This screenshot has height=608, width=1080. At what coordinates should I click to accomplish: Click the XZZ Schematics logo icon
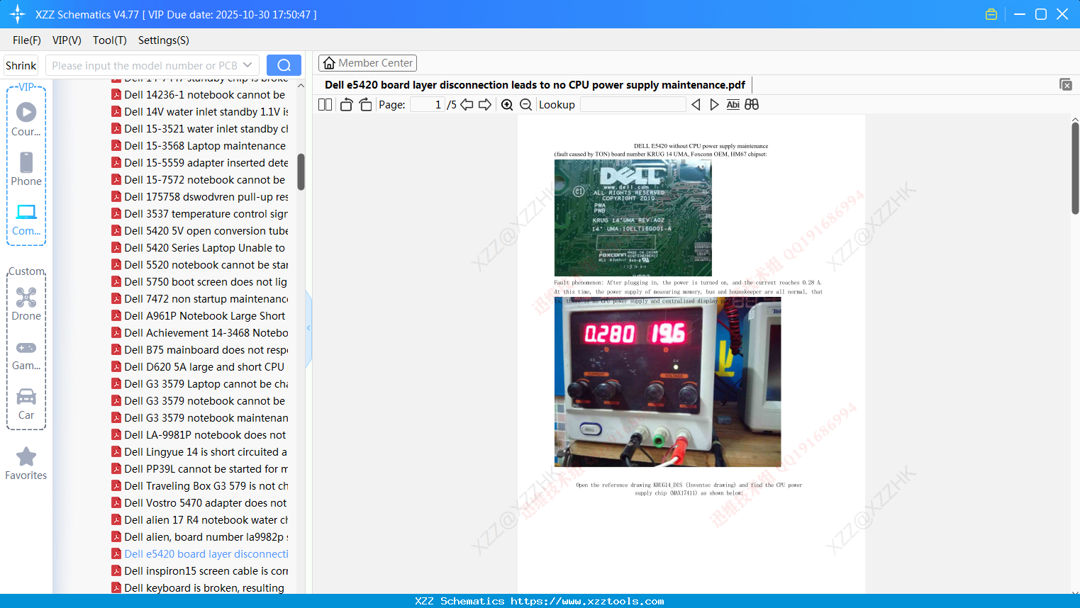point(18,14)
